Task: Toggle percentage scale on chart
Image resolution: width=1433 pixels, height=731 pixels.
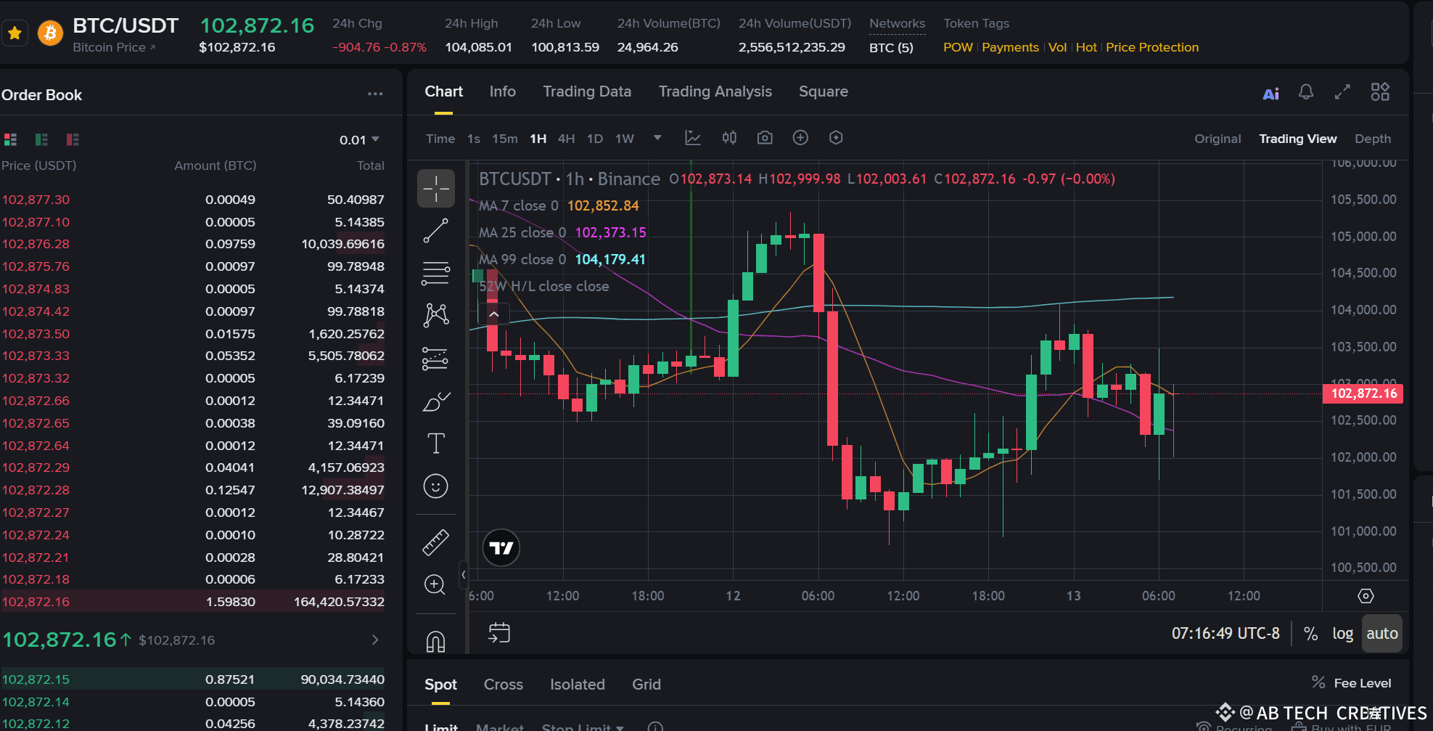Action: (x=1310, y=633)
